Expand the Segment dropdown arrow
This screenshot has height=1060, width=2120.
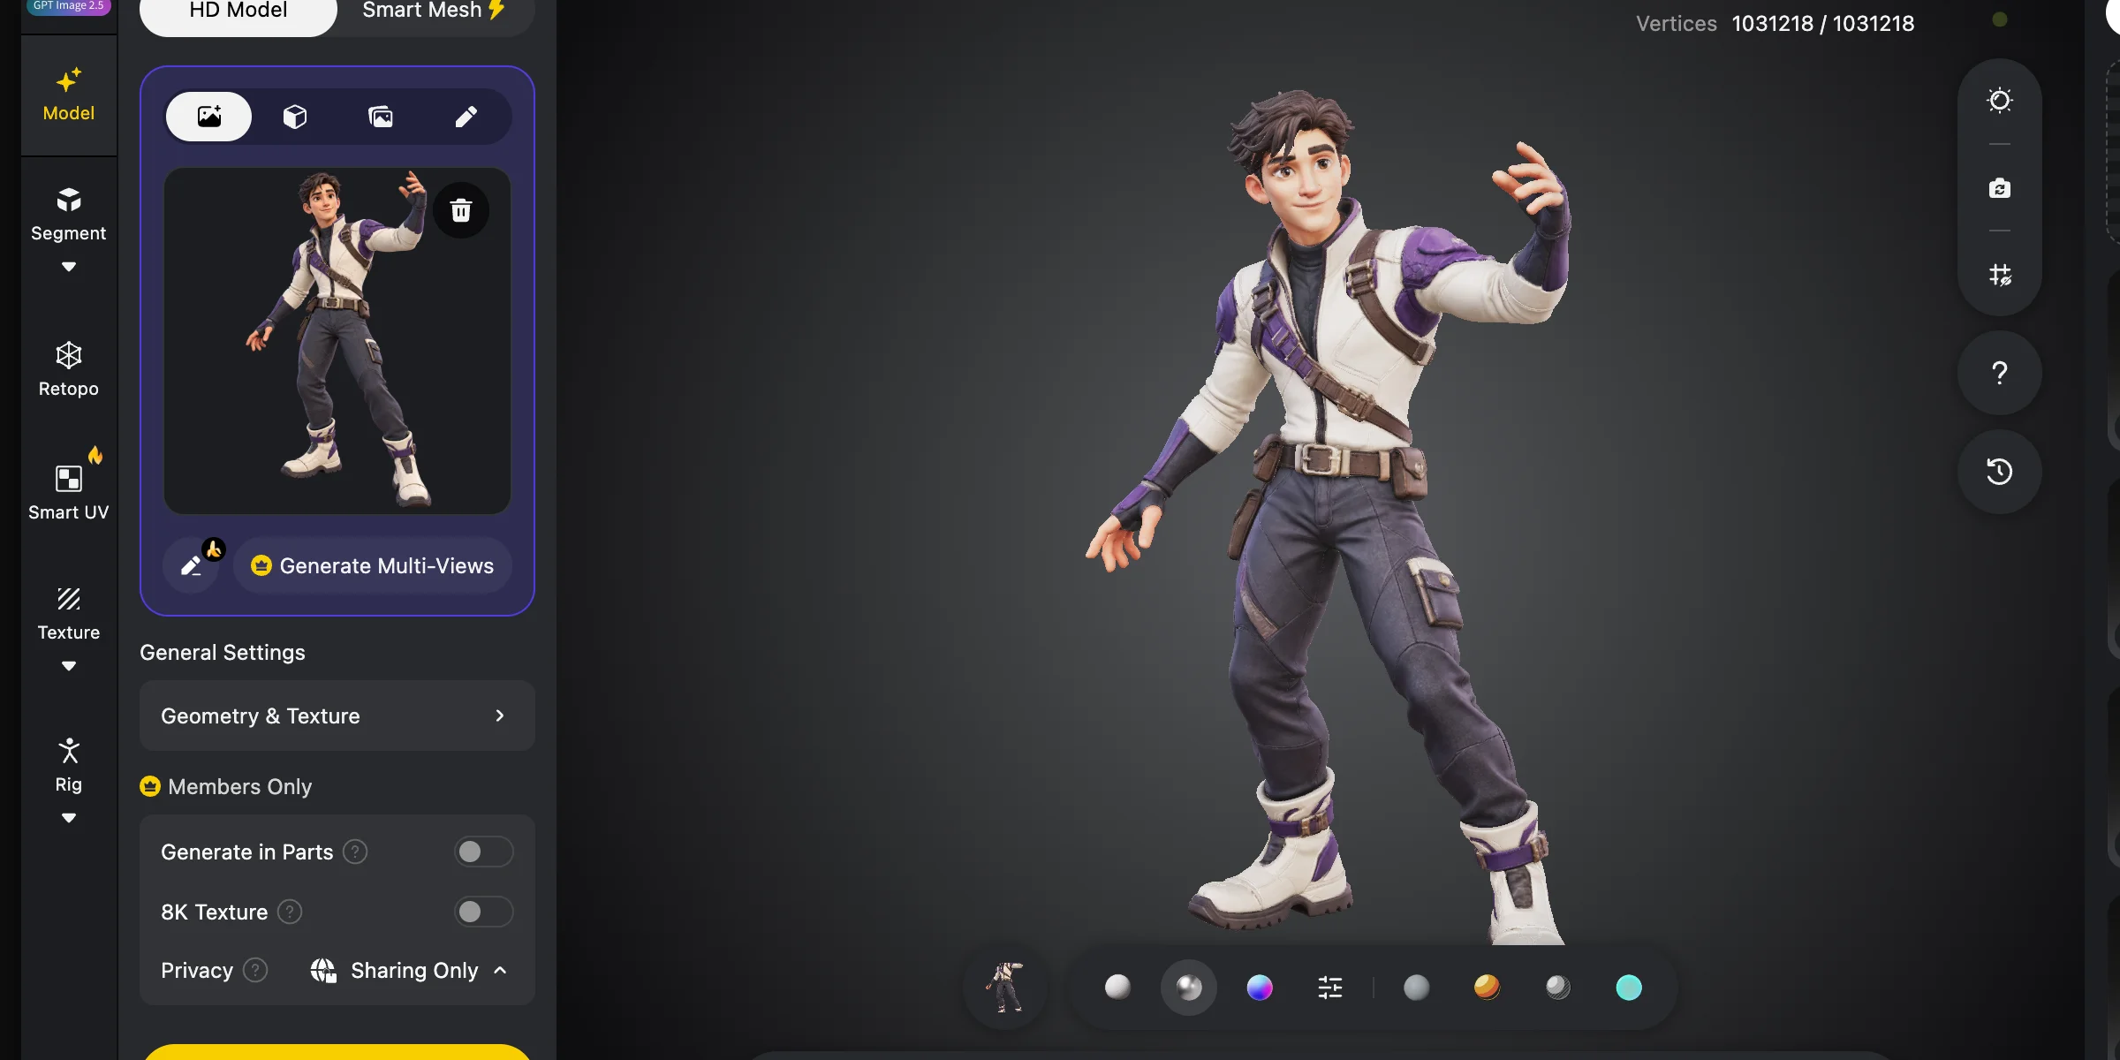coord(69,267)
